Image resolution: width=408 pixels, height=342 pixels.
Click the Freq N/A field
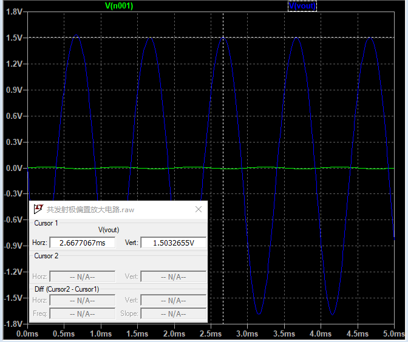83,313
